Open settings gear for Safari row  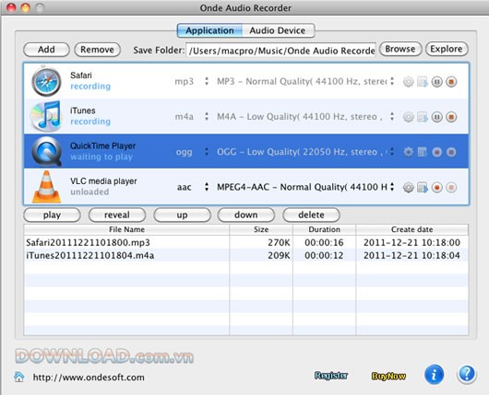coord(408,82)
